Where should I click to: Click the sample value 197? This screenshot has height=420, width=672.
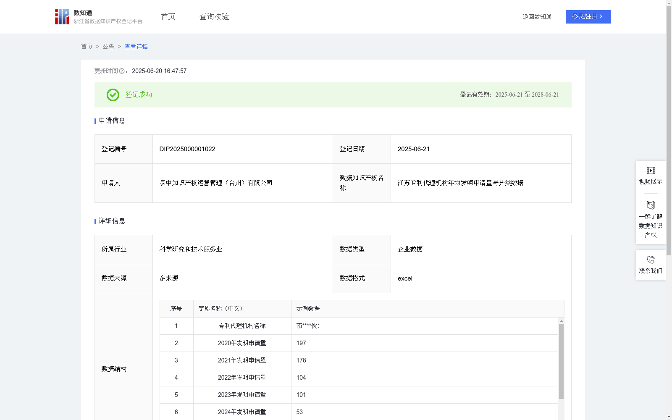(301, 343)
